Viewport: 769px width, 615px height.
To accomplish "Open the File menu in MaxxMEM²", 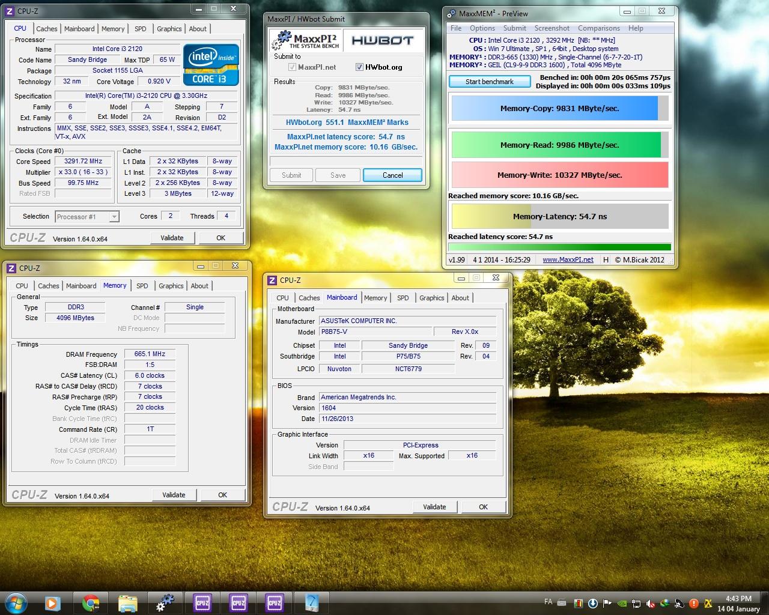I will [456, 28].
